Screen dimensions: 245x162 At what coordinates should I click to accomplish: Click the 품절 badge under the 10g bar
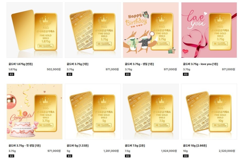point(186,156)
